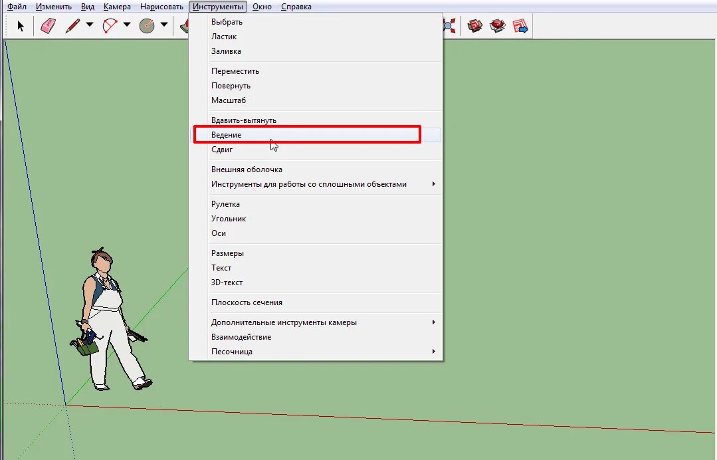The height and width of the screenshot is (460, 717).
Task: Choose the Arc tool icon
Action: click(x=110, y=26)
